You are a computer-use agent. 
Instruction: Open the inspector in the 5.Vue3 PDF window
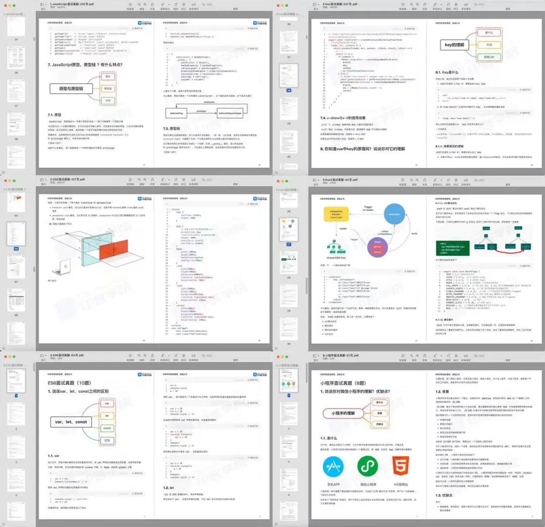click(x=403, y=180)
